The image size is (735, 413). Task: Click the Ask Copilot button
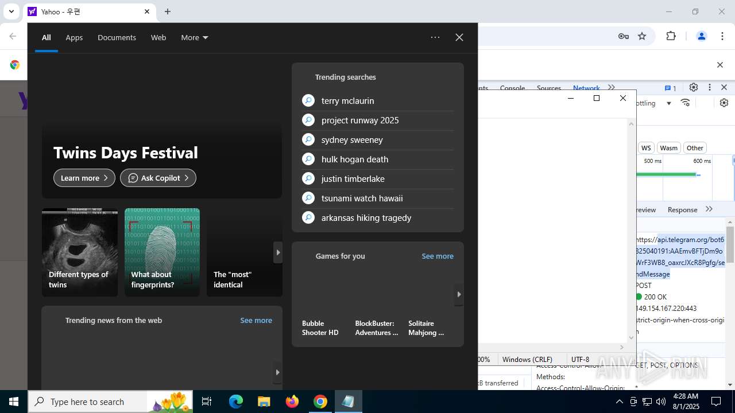[x=158, y=178]
